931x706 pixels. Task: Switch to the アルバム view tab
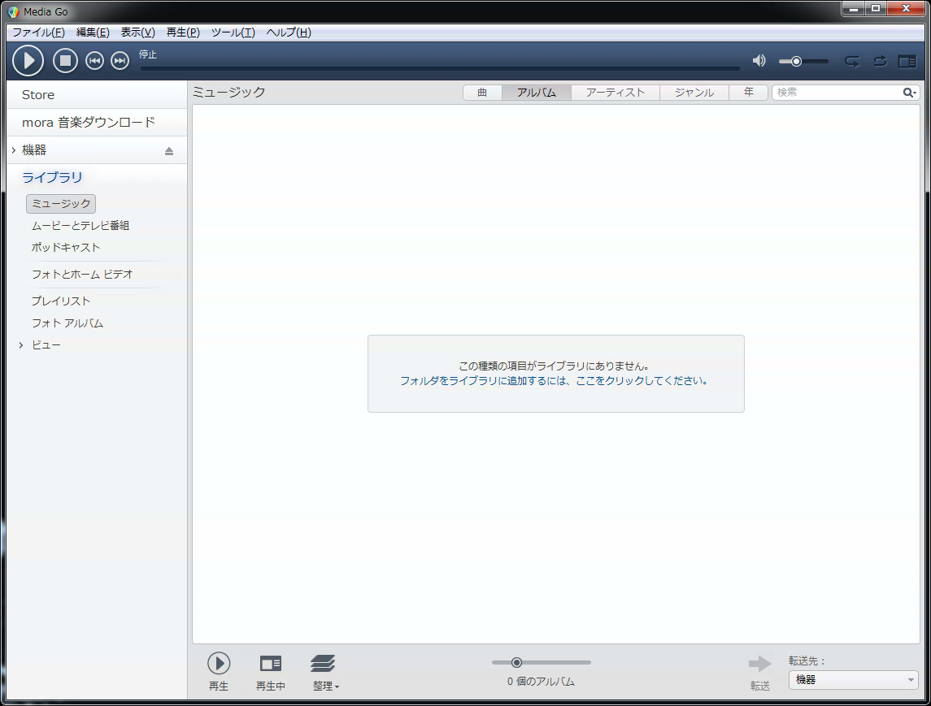click(x=536, y=93)
